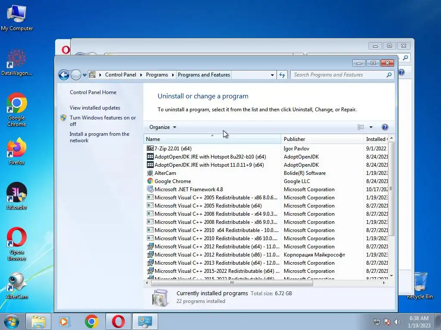Sort by the Installed On column header

tap(376, 139)
